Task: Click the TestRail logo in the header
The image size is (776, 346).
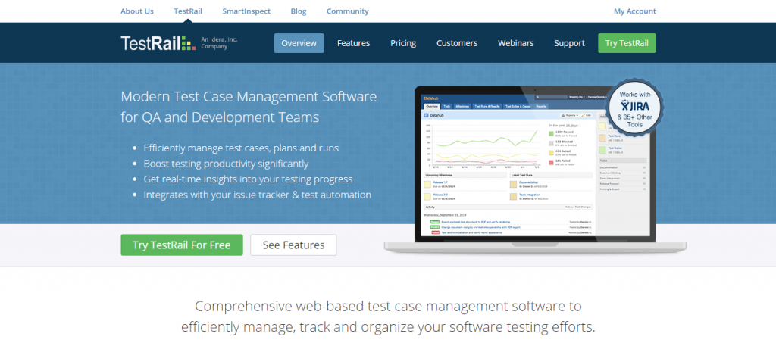Action: coord(158,43)
